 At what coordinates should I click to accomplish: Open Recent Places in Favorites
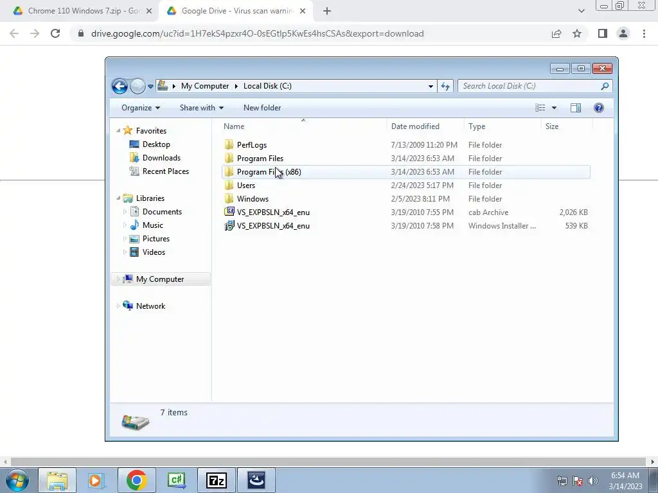coord(166,171)
